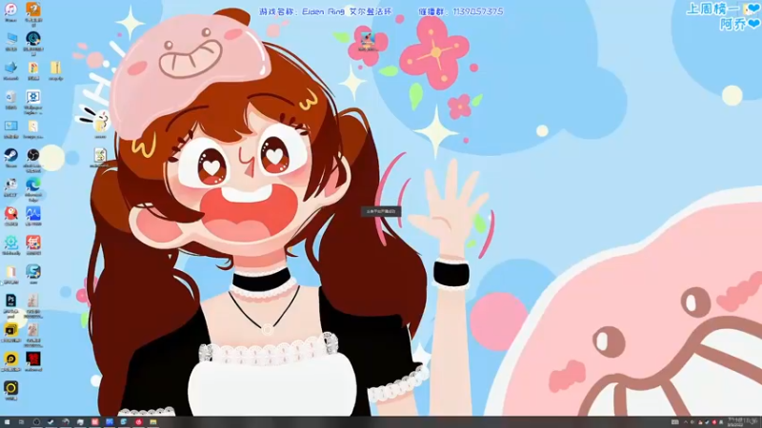Open the Photoshop PSD file on the desktop
The image size is (762, 428).
coord(10,301)
